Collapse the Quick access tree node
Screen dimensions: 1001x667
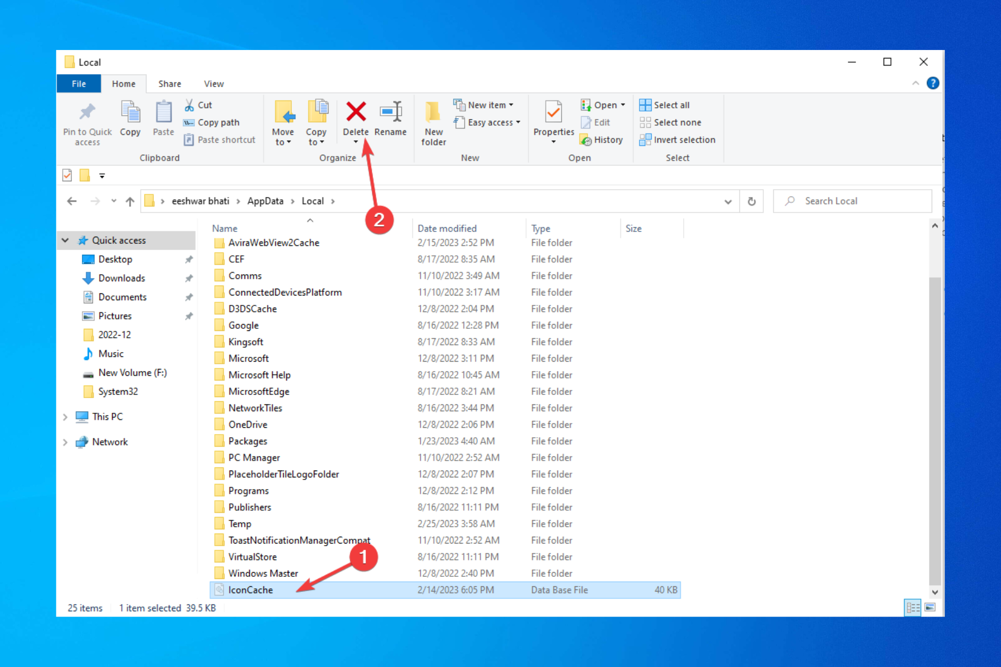tap(65, 240)
